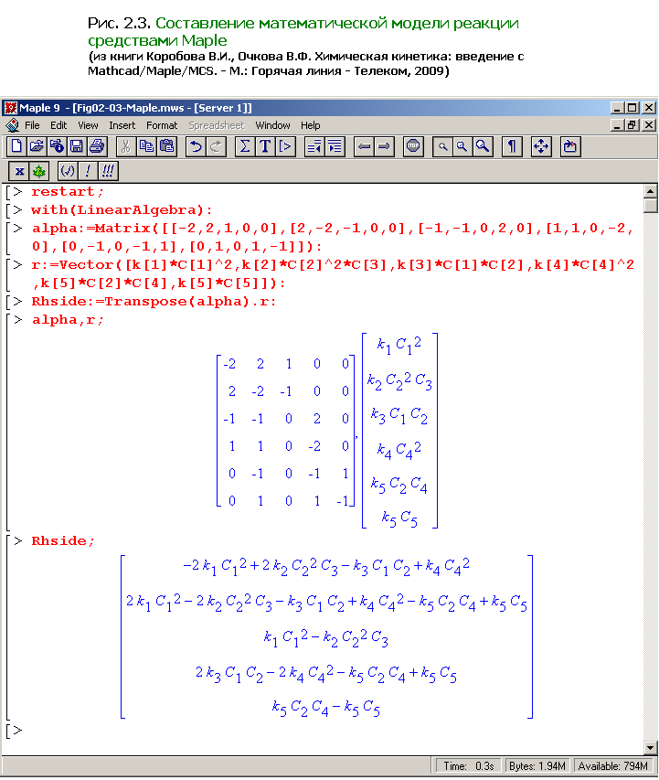This screenshot has height=780, width=659.
Task: Click the 'r:=Vector(' input line
Action: (332, 273)
